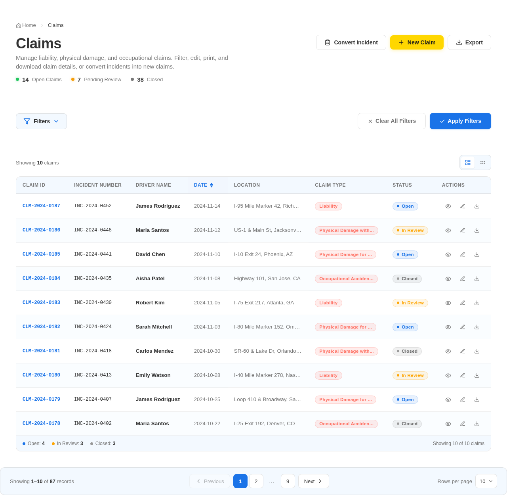View Robert Kim's claim details

point(448,303)
